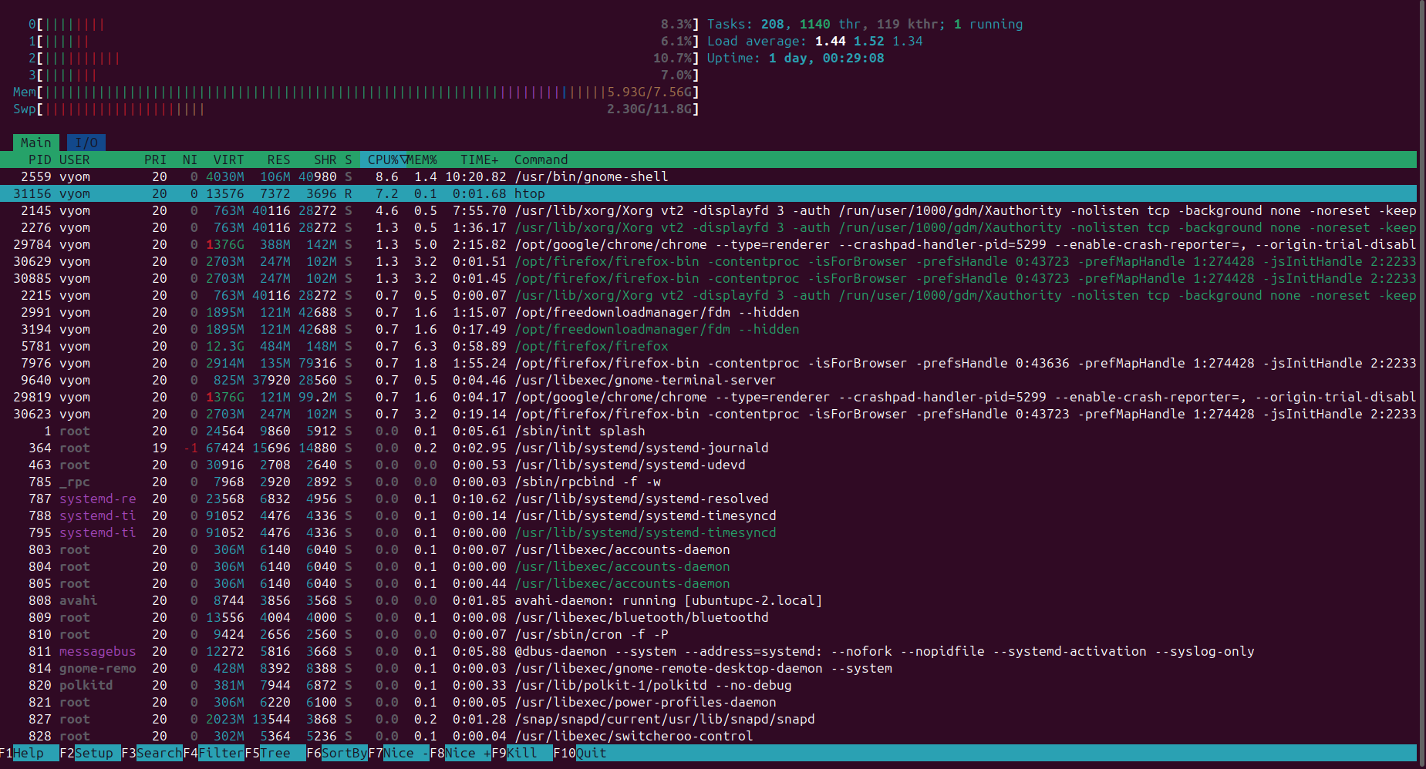
Task: Sort by the TIME+ column header
Action: click(480, 160)
